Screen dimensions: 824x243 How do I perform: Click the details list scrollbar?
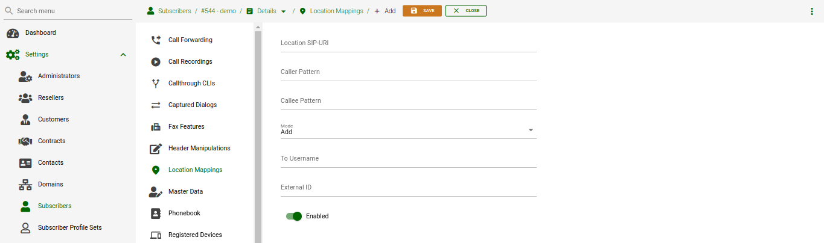258,137
